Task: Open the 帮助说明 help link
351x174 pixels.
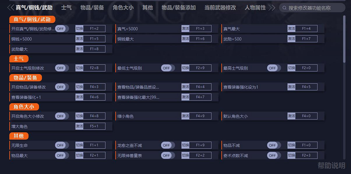Action: click(331, 166)
